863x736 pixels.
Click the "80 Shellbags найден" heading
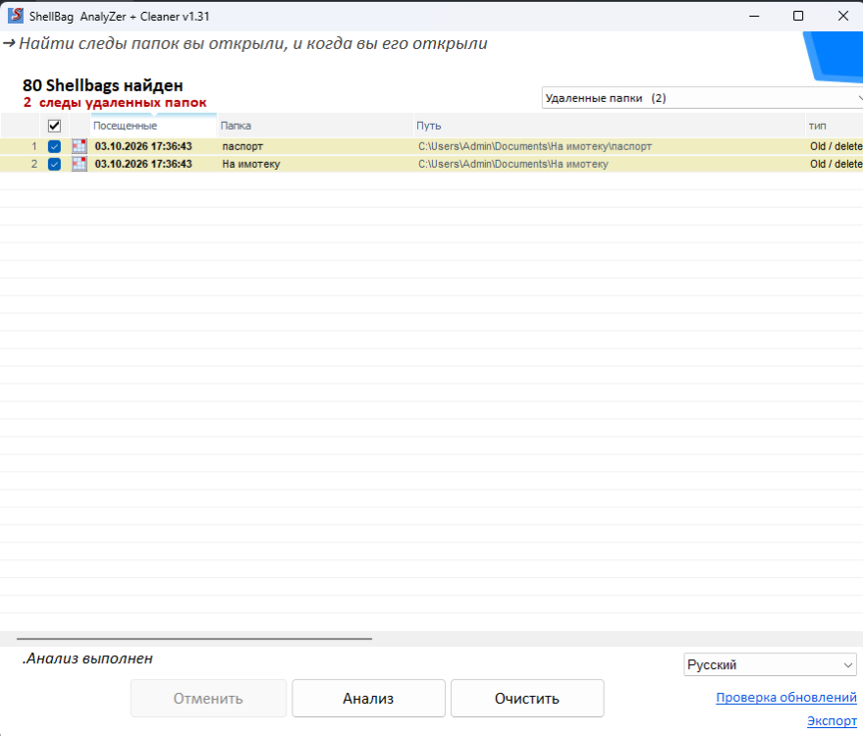[103, 85]
